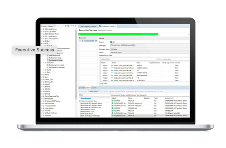Click the 2020 April Demo project icon
226x148 pixels.
pyautogui.click(x=44, y=29)
